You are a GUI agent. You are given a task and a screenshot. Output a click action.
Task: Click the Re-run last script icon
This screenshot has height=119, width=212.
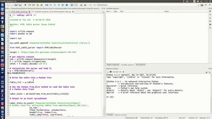coord(41,5)
